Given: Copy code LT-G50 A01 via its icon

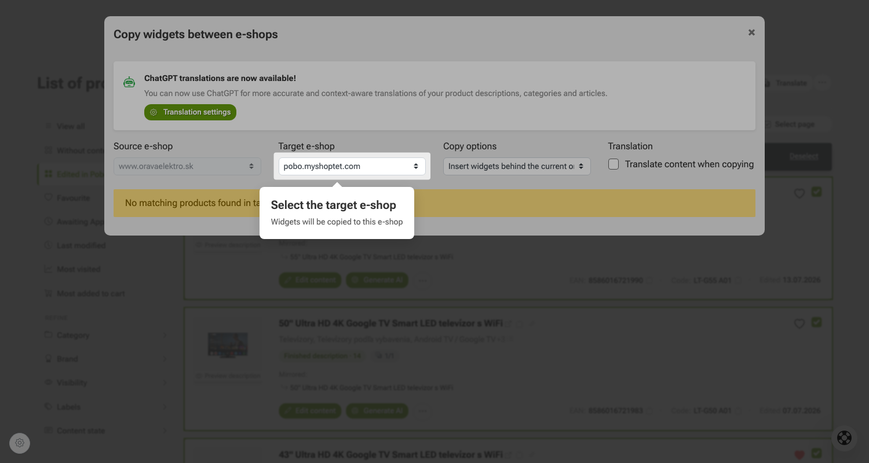Looking at the screenshot, I should tap(737, 411).
